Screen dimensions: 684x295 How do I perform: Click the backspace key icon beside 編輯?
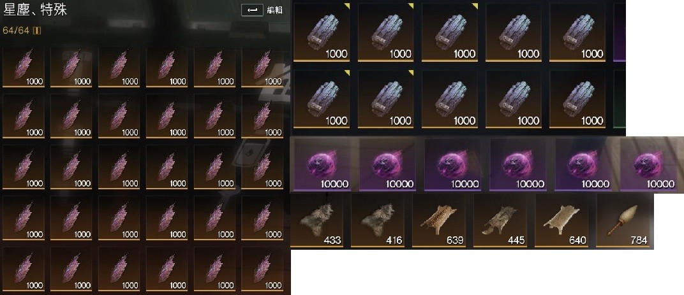point(253,10)
